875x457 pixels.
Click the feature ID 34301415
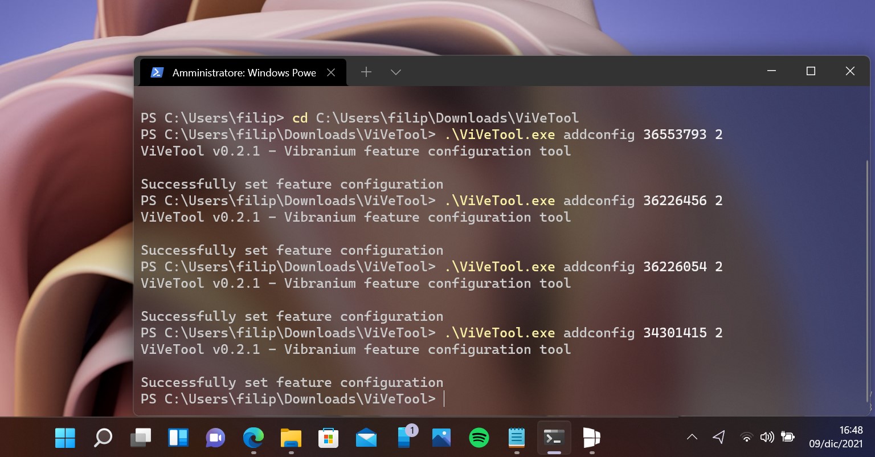(675, 333)
